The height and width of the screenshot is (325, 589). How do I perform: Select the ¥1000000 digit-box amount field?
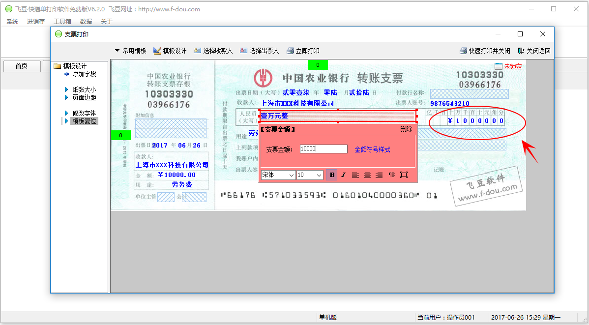[476, 120]
